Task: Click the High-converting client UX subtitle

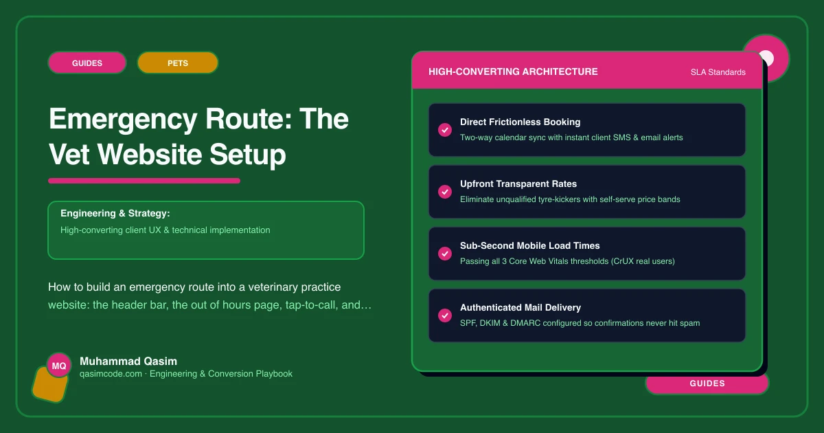Action: pos(165,230)
